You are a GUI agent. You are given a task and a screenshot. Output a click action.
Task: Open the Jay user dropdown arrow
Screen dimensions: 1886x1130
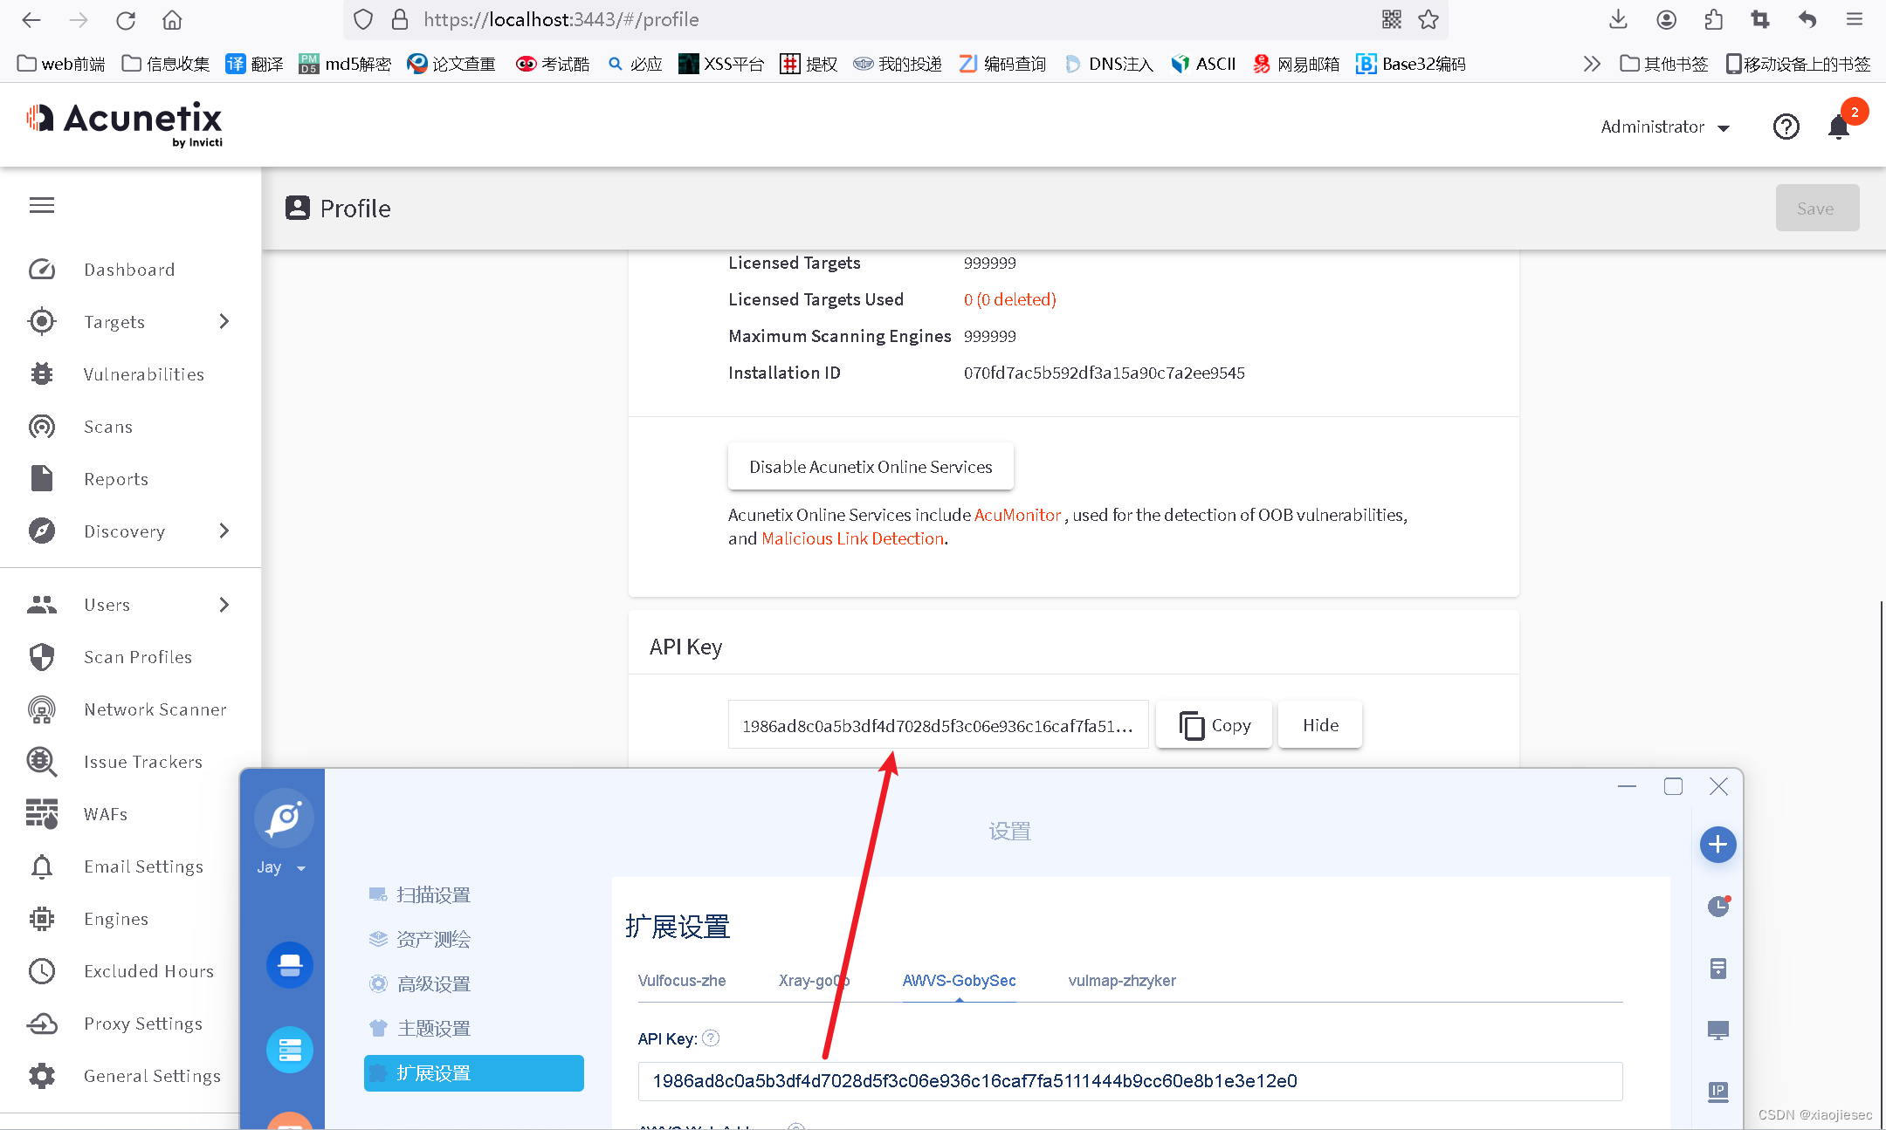(x=301, y=868)
